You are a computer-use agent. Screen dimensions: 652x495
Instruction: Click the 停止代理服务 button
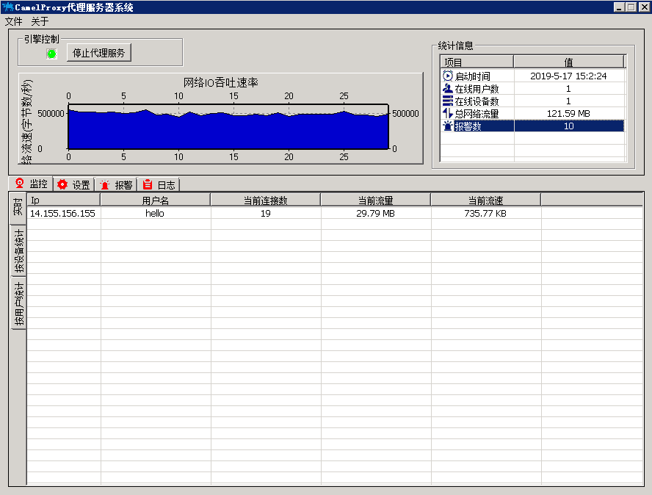pos(99,53)
